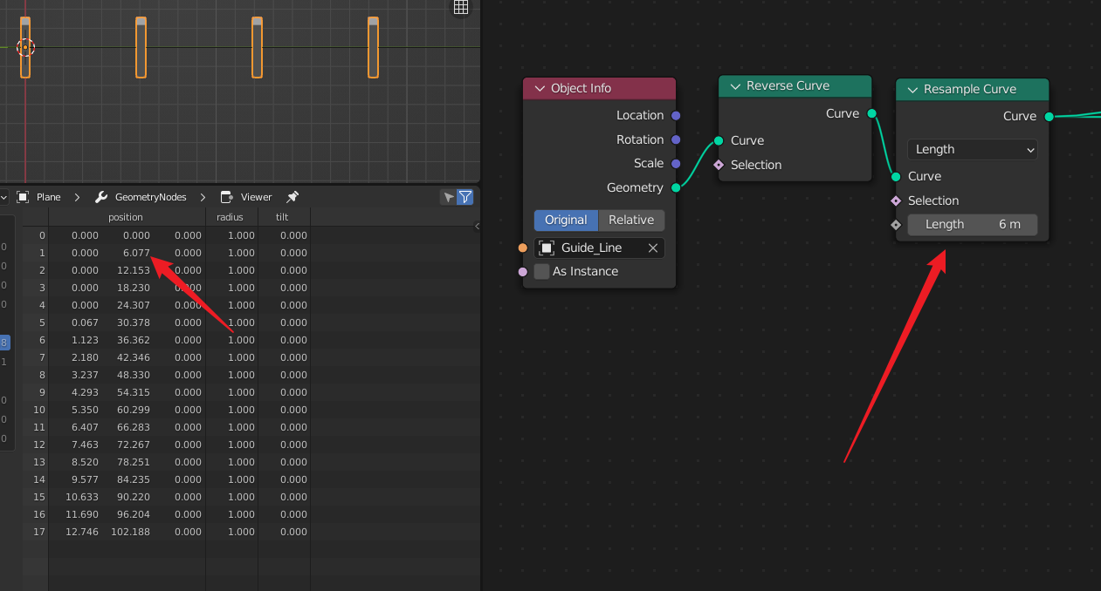Click Curve output socket on Resample Curve
Image resolution: width=1101 pixels, height=591 pixels.
tap(1049, 116)
